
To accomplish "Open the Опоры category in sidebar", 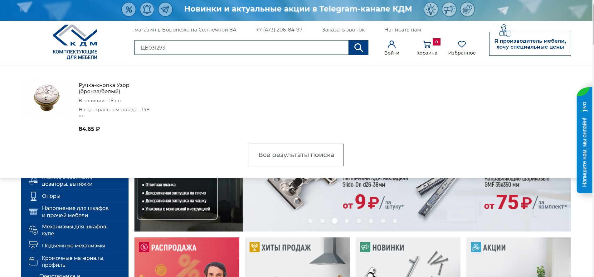I will (x=51, y=196).
